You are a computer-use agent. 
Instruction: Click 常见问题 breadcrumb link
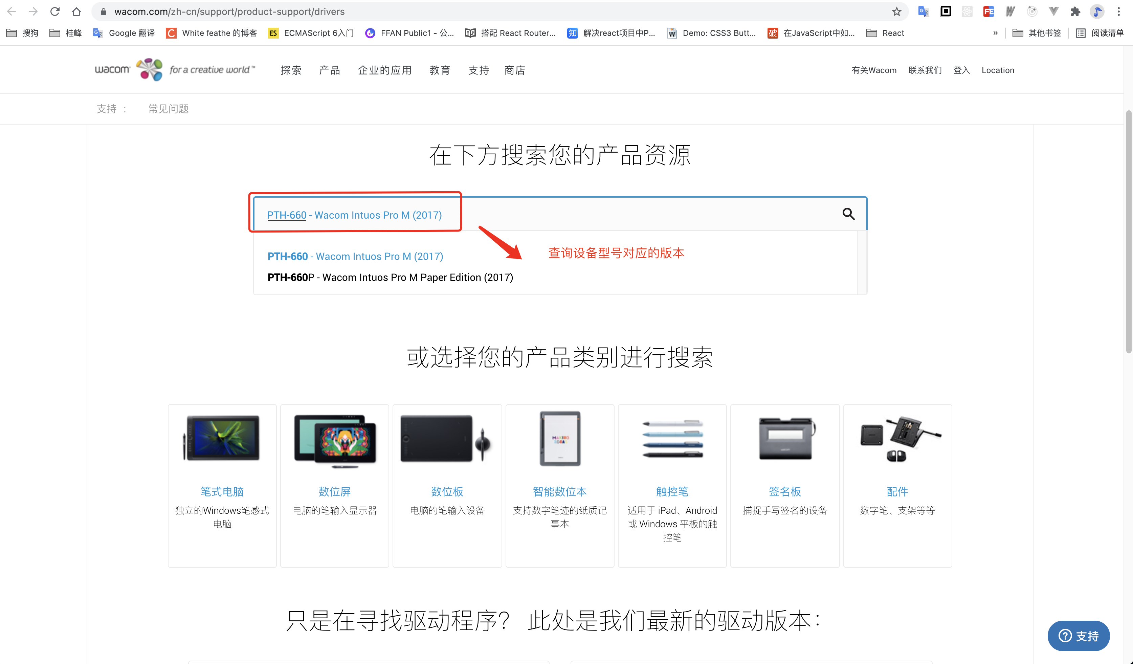pyautogui.click(x=169, y=109)
